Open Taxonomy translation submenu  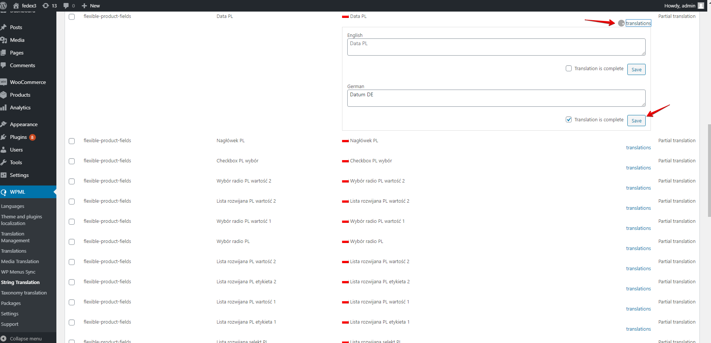click(x=24, y=293)
